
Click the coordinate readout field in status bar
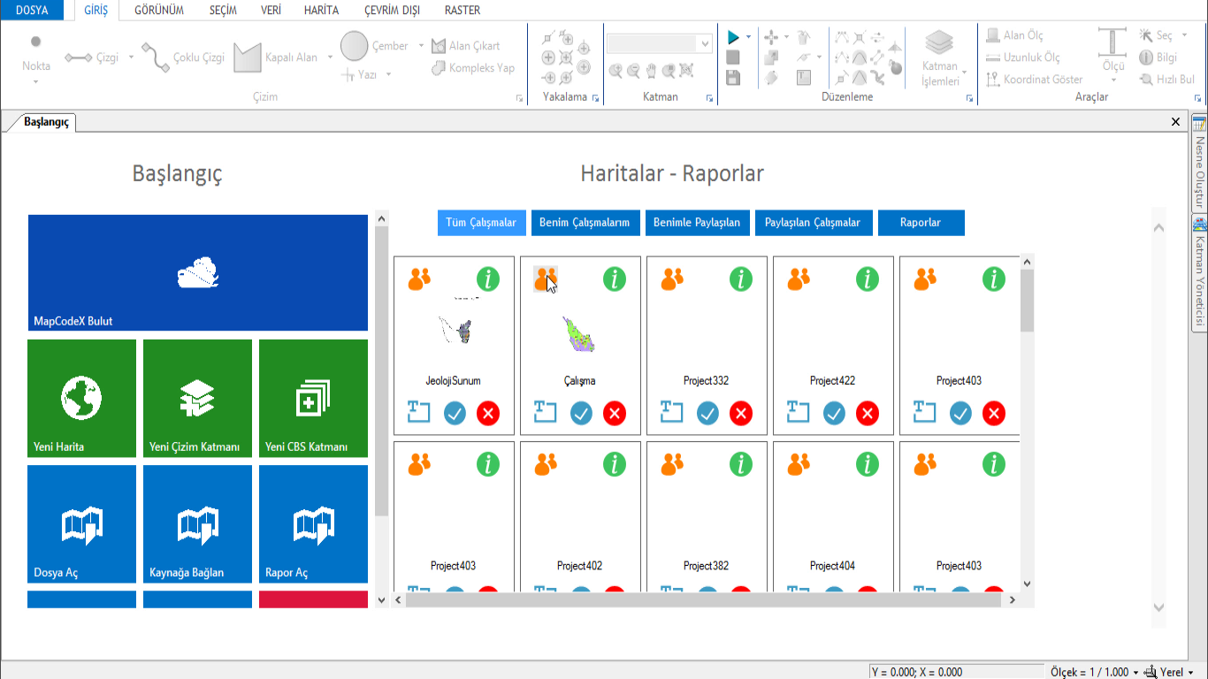click(956, 672)
